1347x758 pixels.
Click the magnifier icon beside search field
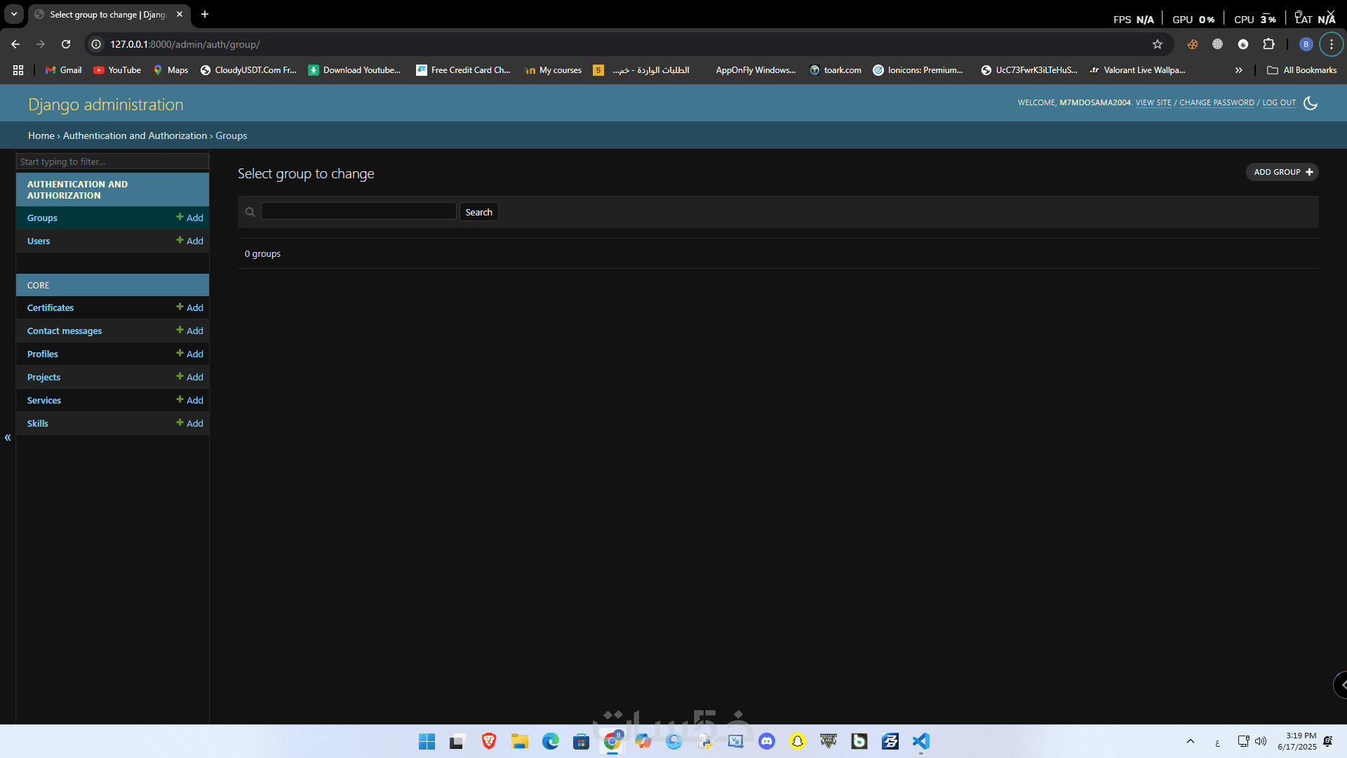tap(250, 212)
